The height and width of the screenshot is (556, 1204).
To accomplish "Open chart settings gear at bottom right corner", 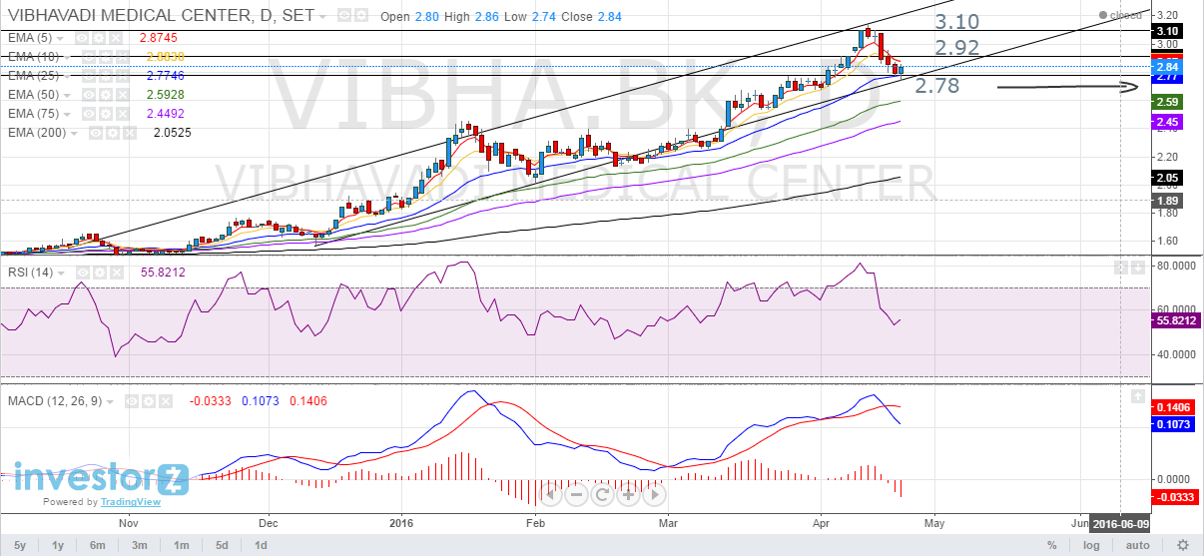I will [1183, 545].
